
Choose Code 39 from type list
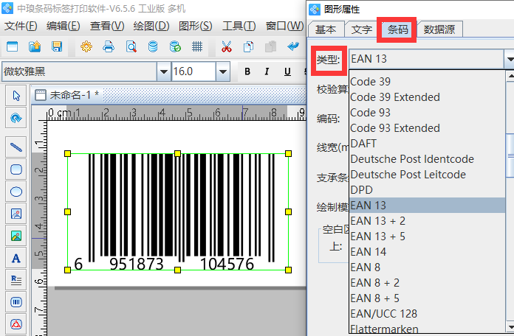pyautogui.click(x=427, y=82)
